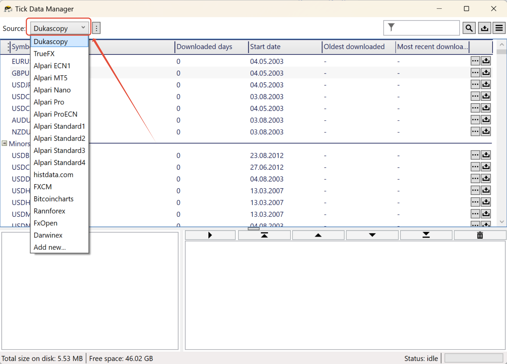The width and height of the screenshot is (507, 364).
Task: Click Total size on disk text
Action: point(42,358)
